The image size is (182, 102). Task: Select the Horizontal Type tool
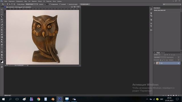(2, 47)
